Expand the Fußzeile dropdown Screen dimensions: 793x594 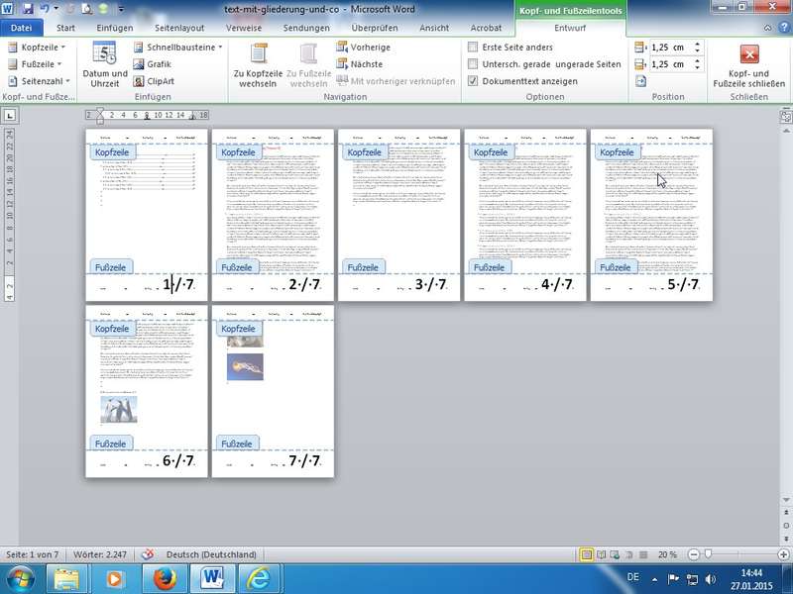coord(38,63)
